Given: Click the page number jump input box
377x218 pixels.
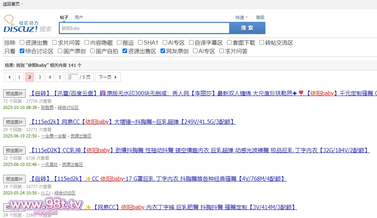Looking at the screenshot, I should point(73,77).
